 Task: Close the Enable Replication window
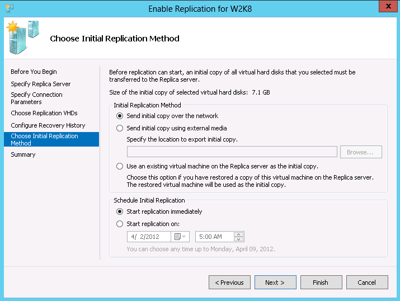click(x=388, y=6)
